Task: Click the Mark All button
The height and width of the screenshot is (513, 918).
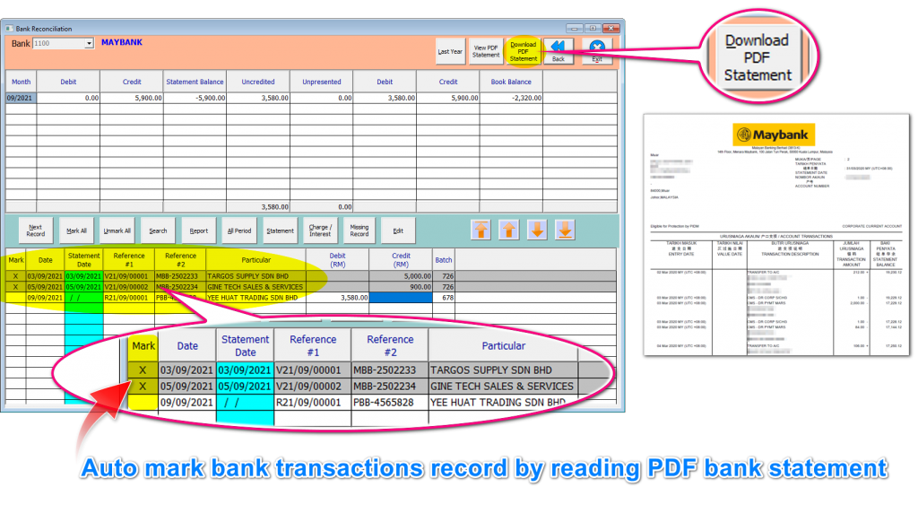Action: 76,230
